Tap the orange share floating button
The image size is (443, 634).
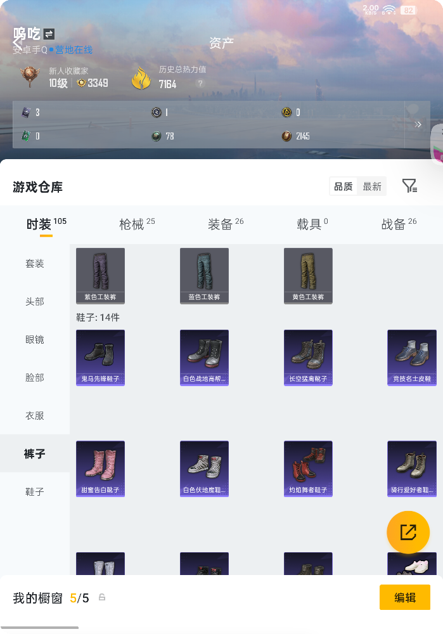click(x=408, y=533)
